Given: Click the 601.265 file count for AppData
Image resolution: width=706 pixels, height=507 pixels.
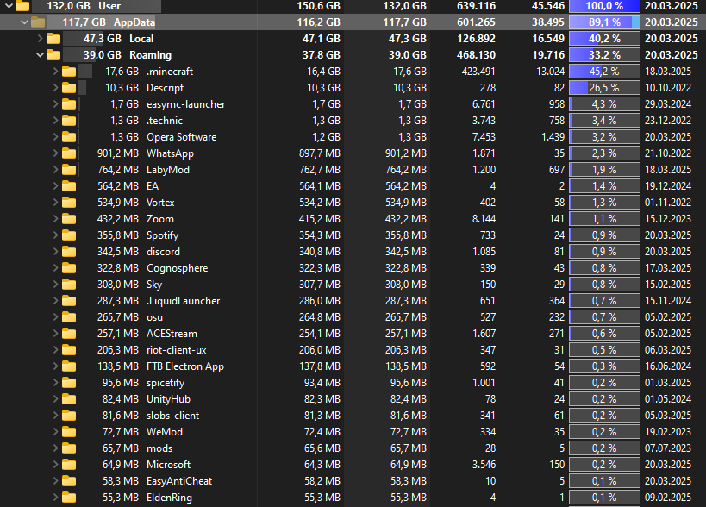Looking at the screenshot, I should [476, 22].
